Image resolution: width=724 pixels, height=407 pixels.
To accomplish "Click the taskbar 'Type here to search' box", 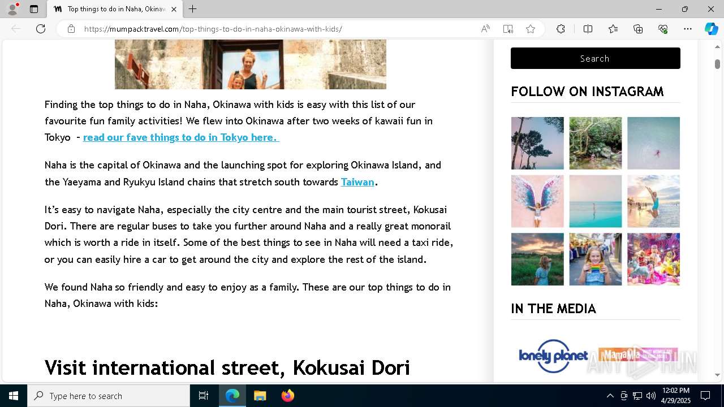I will (x=109, y=396).
